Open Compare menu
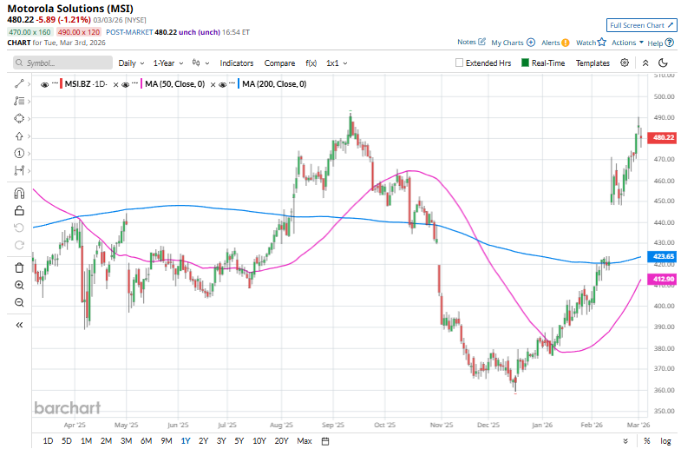The width and height of the screenshot is (681, 449). pyautogui.click(x=279, y=63)
